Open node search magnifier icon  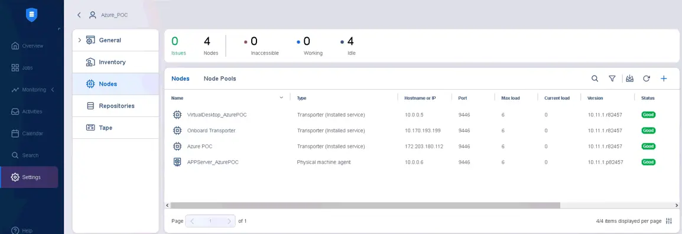[x=595, y=79]
